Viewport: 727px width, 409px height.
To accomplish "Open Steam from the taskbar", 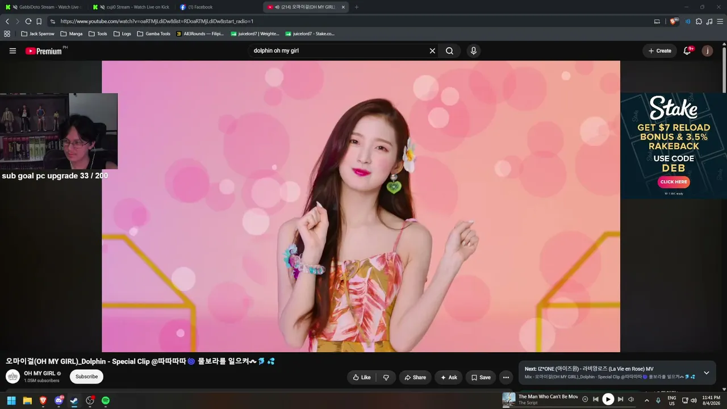I will pos(74,400).
